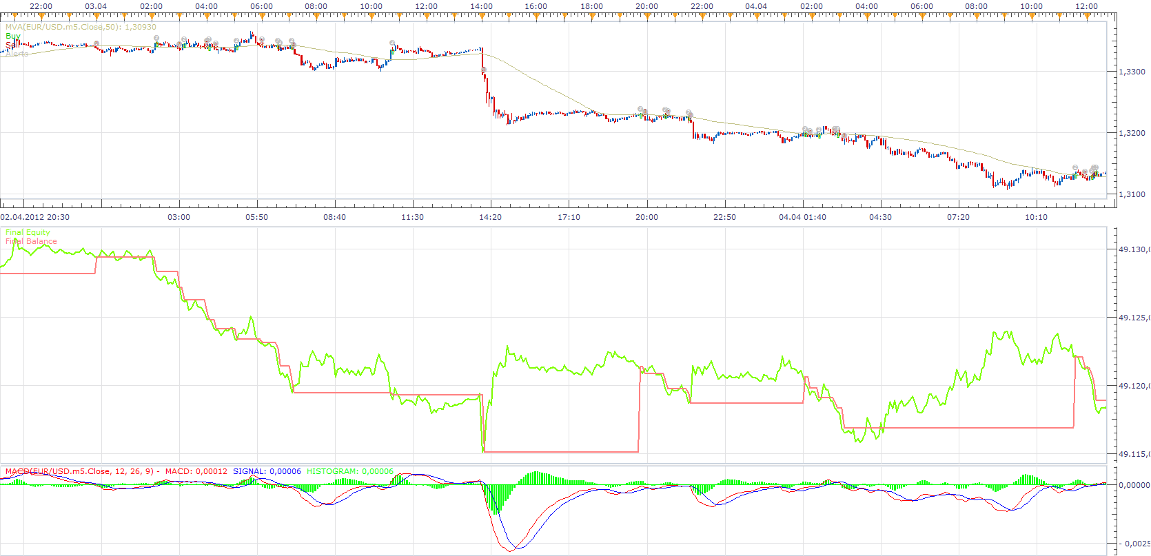1151x556 pixels.
Task: Click the 49.125,0 equity axis label
Action: coord(1134,318)
